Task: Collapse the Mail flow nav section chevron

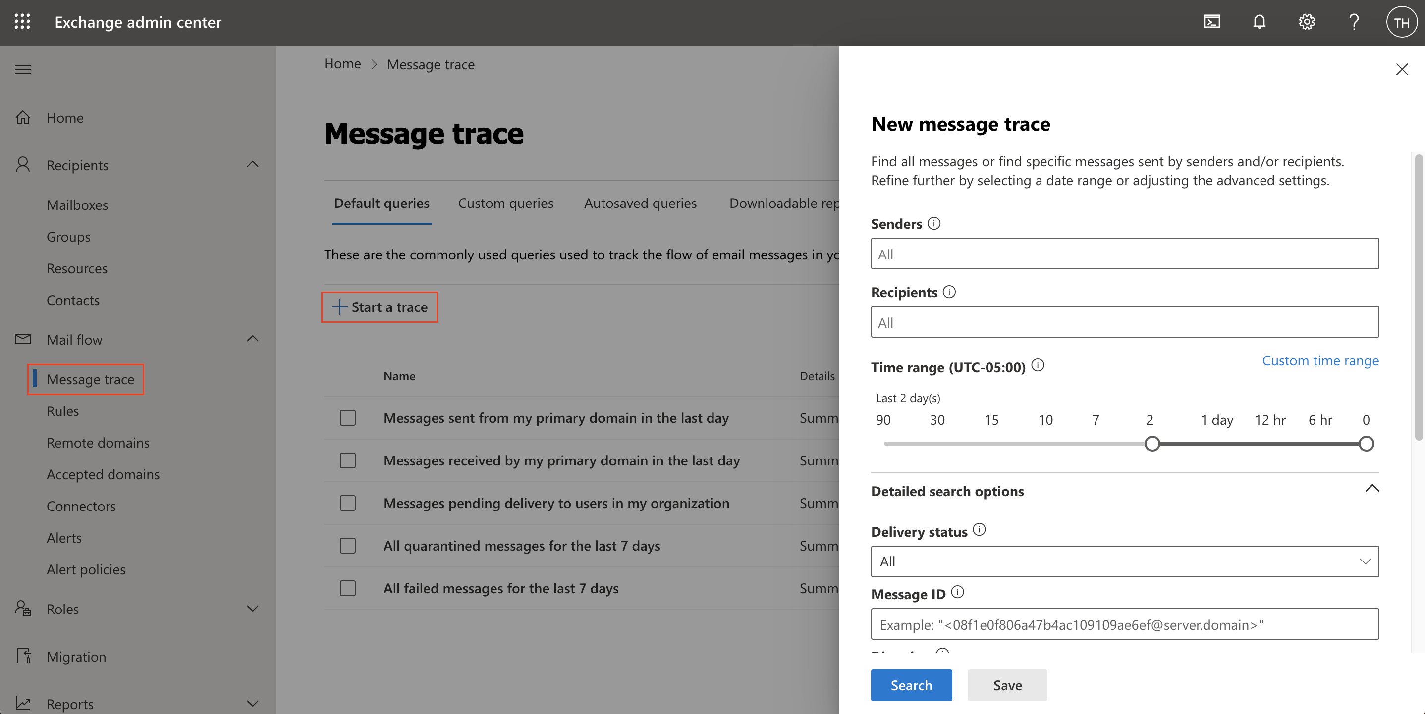Action: tap(253, 339)
